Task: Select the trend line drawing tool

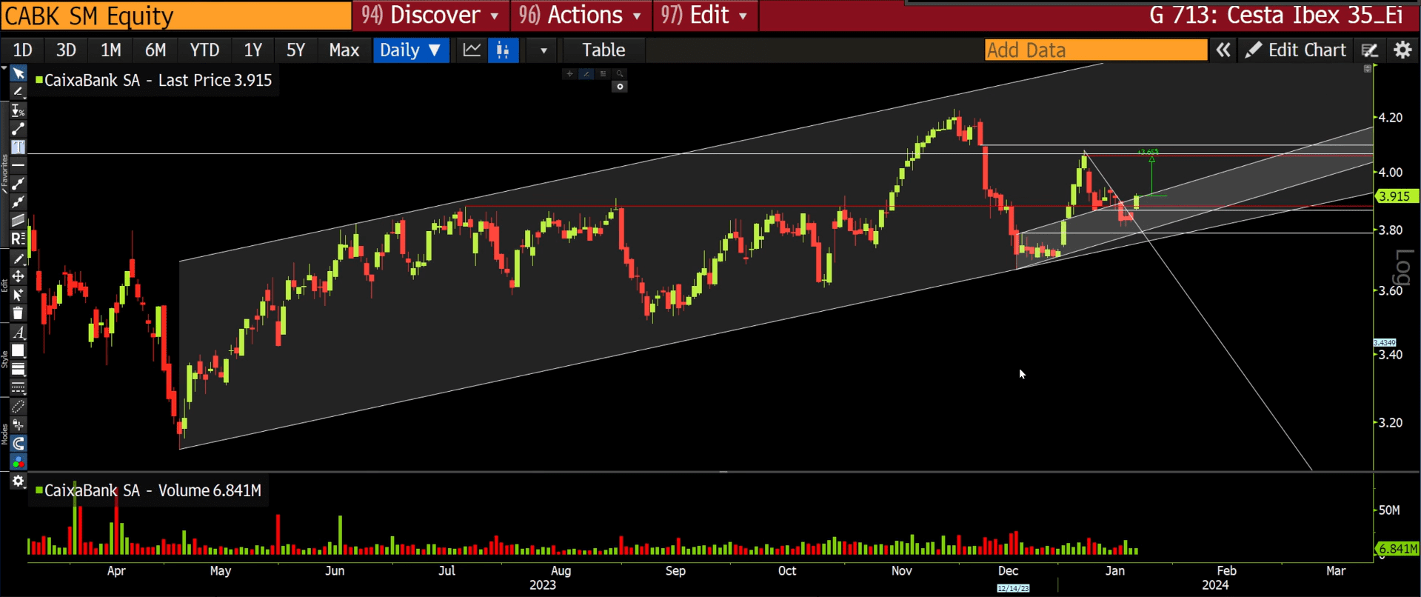Action: 19,92
